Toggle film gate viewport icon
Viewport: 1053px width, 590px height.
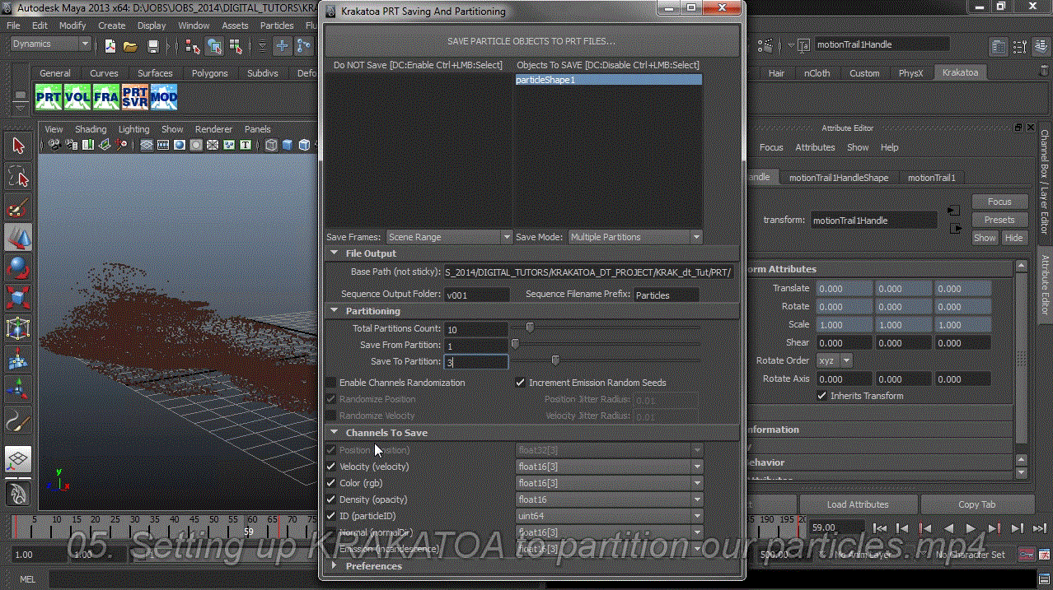[163, 145]
